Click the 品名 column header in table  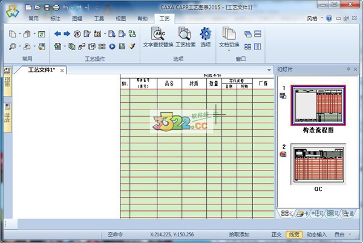click(x=169, y=83)
